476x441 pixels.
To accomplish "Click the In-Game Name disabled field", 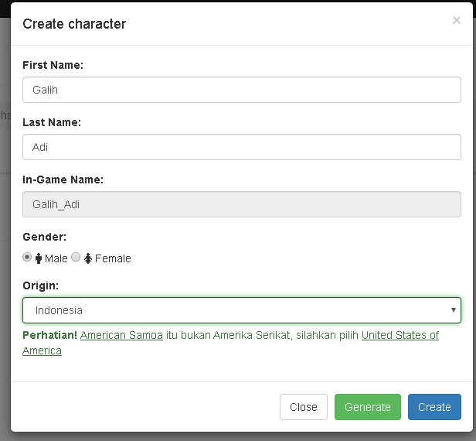I will point(242,204).
